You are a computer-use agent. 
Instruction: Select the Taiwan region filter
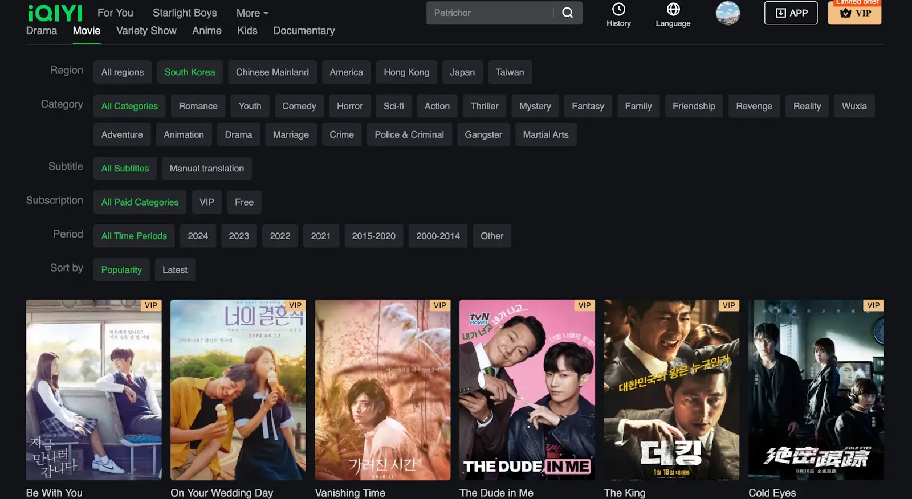click(x=510, y=72)
